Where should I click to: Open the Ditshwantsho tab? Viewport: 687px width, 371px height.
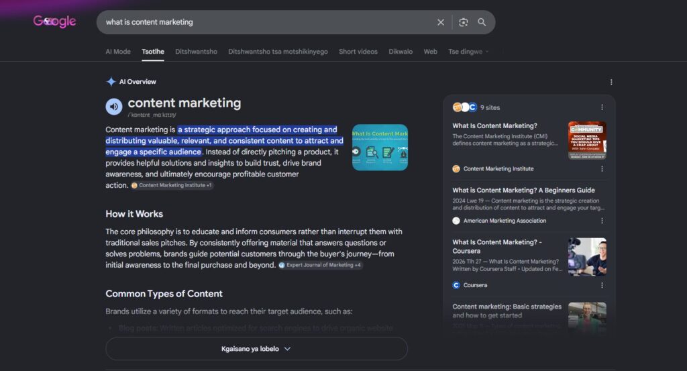(197, 52)
